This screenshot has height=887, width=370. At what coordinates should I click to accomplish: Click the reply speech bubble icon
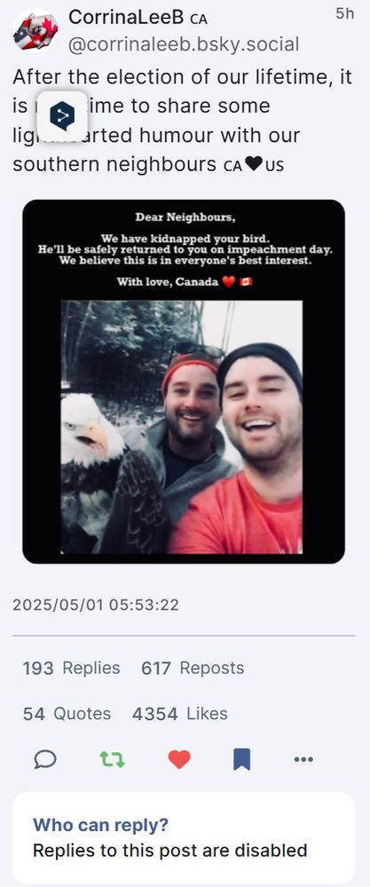[45, 759]
